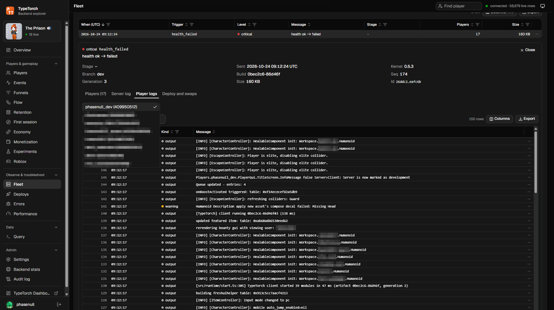Switch to the Players (17) tab

(x=96, y=94)
